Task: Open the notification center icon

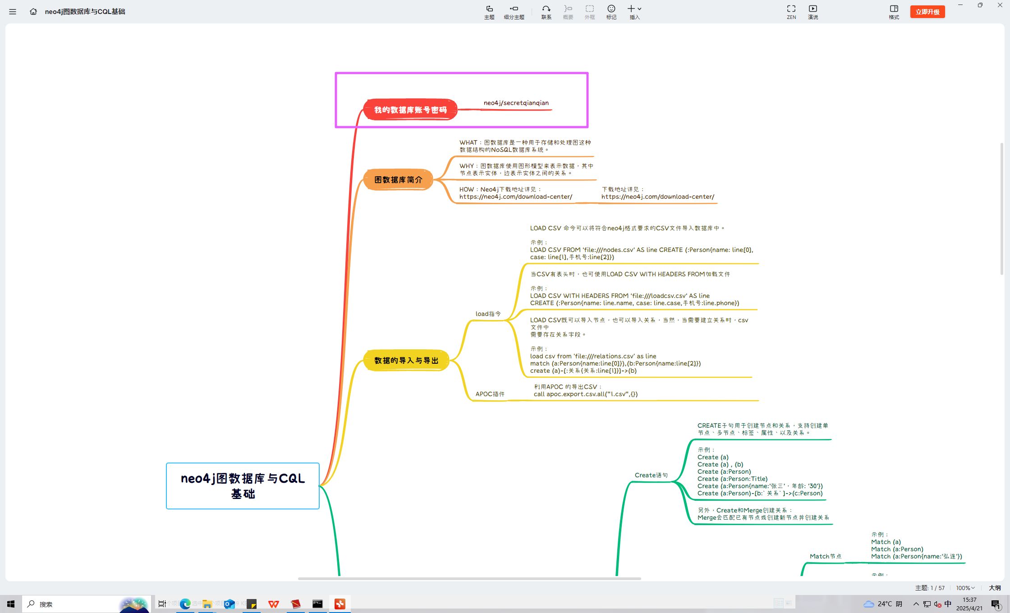Action: tap(996, 604)
